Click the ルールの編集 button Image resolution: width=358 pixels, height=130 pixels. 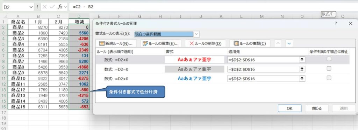point(160,43)
